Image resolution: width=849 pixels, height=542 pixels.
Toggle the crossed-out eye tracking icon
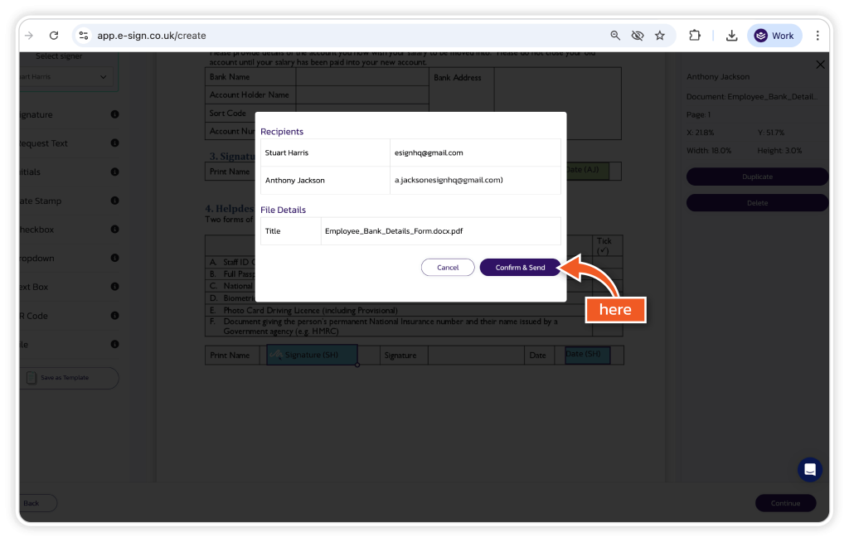pyautogui.click(x=638, y=36)
